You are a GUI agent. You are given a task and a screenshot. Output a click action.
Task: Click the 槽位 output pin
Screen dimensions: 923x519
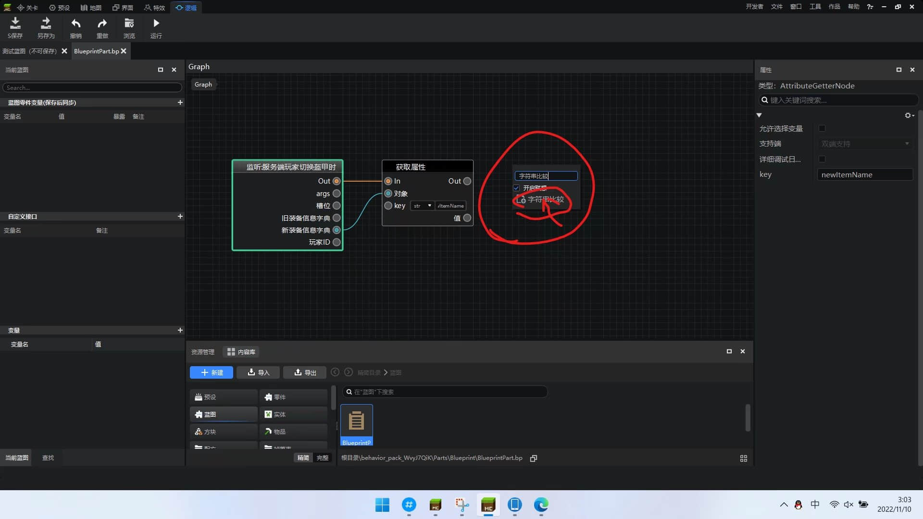coord(337,206)
